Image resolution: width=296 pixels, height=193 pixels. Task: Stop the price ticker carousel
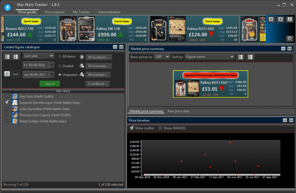point(280,19)
